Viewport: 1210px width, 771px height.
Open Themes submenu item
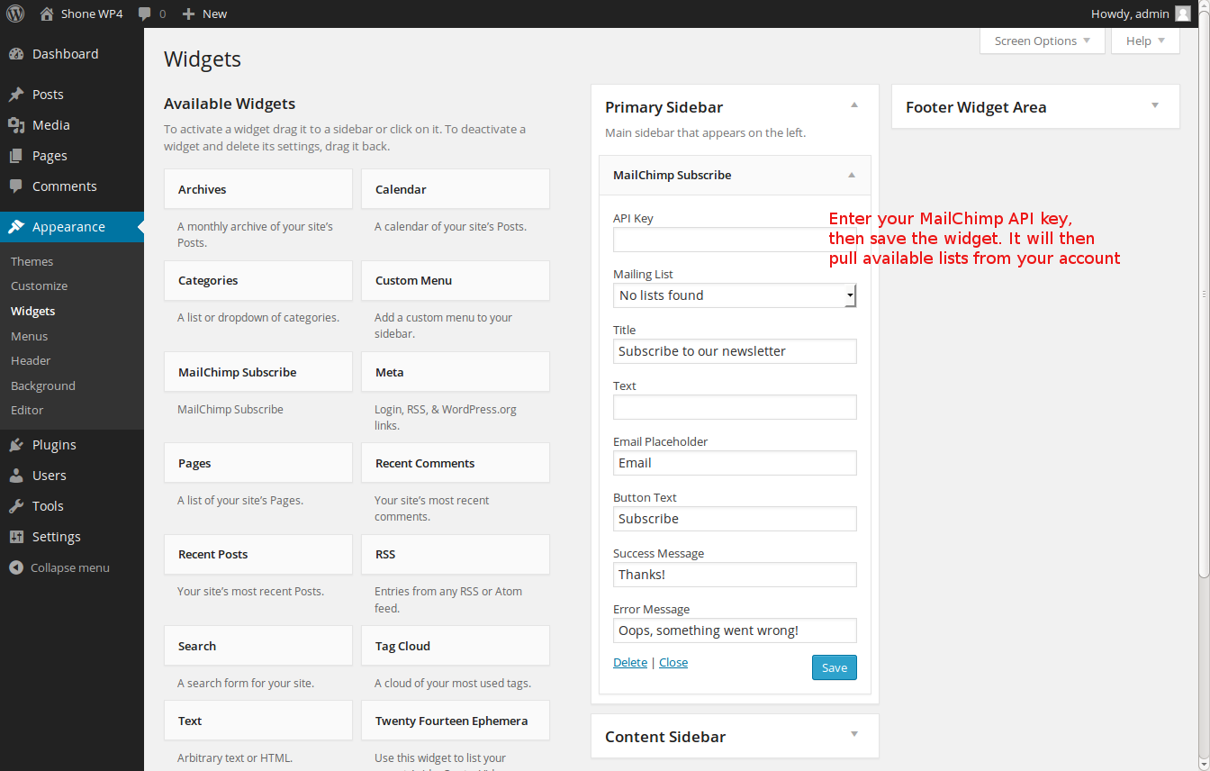click(x=32, y=261)
